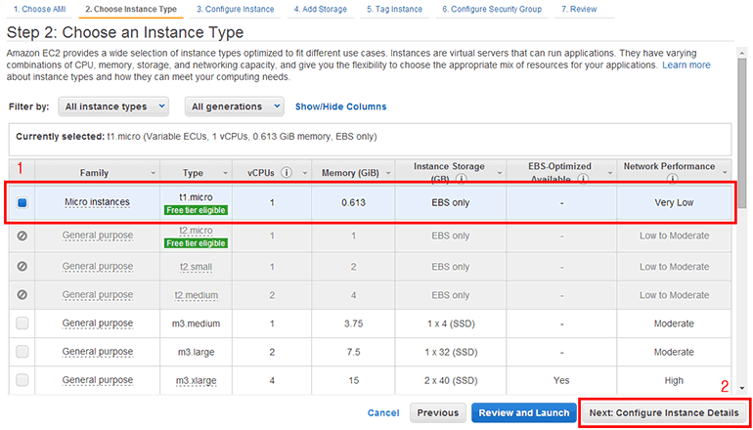The height and width of the screenshot is (430, 753).
Task: Tick the m3.large instance checkbox
Action: (22, 352)
